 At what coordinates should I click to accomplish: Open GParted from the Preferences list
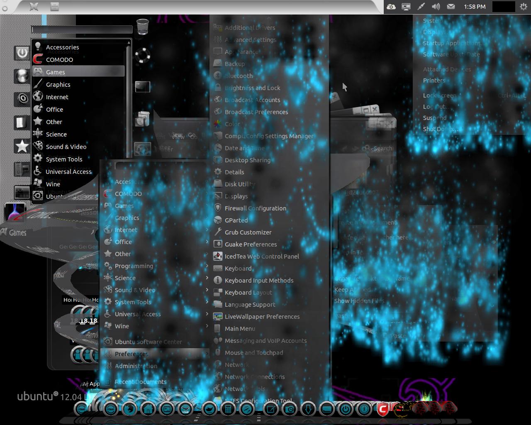coord(270,220)
